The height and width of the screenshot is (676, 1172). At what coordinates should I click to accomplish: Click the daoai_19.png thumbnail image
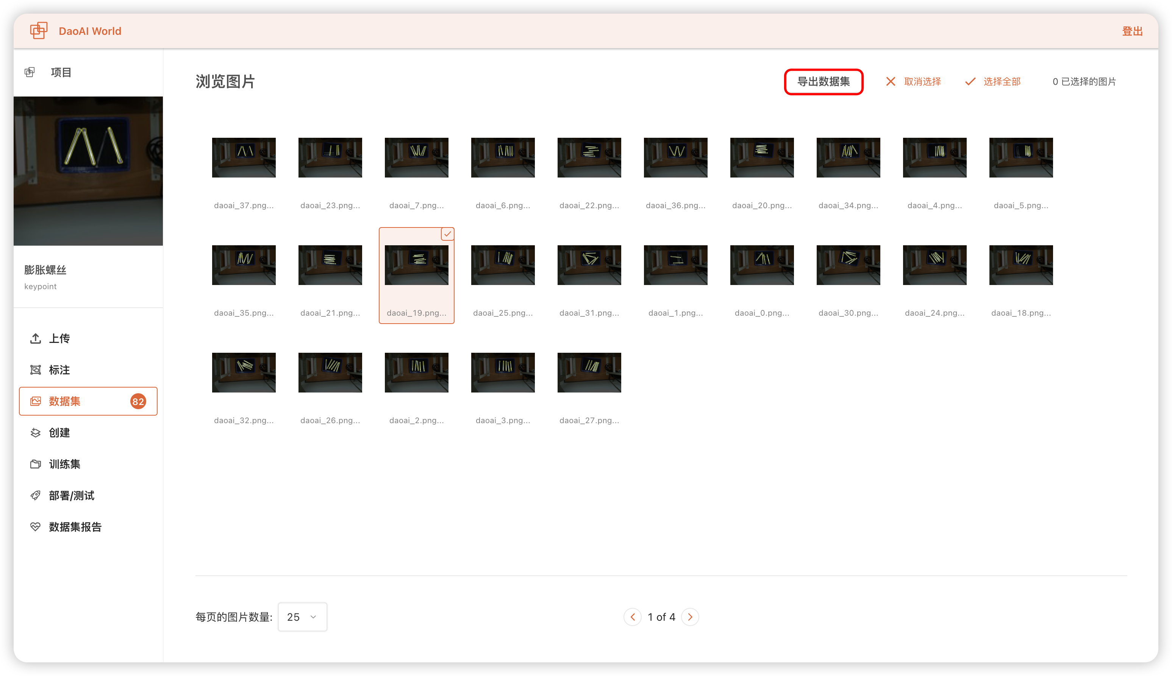click(x=417, y=265)
